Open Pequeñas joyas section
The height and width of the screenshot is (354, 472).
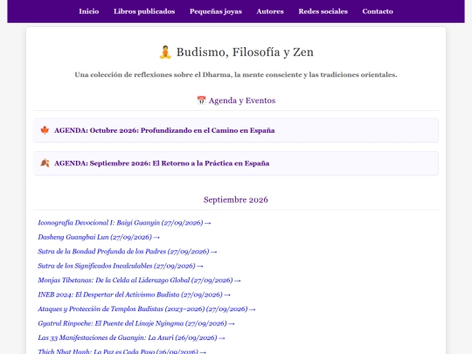216,11
